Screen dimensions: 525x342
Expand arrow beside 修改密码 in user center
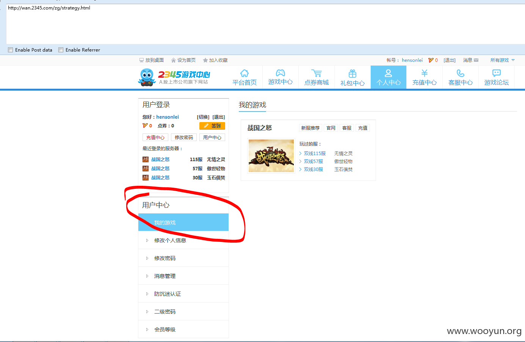pyautogui.click(x=147, y=258)
